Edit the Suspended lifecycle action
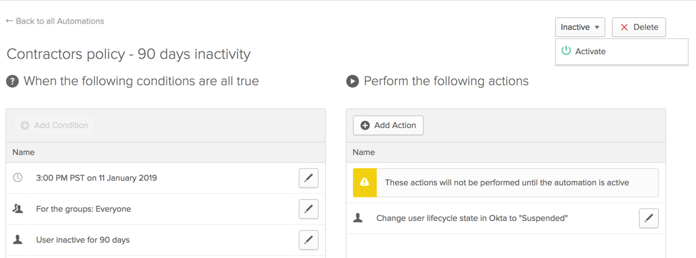Viewport: 696px width, 258px height. point(649,218)
